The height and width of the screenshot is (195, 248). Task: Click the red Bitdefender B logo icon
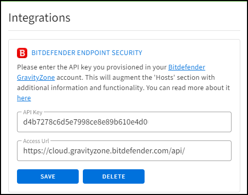pos(22,53)
